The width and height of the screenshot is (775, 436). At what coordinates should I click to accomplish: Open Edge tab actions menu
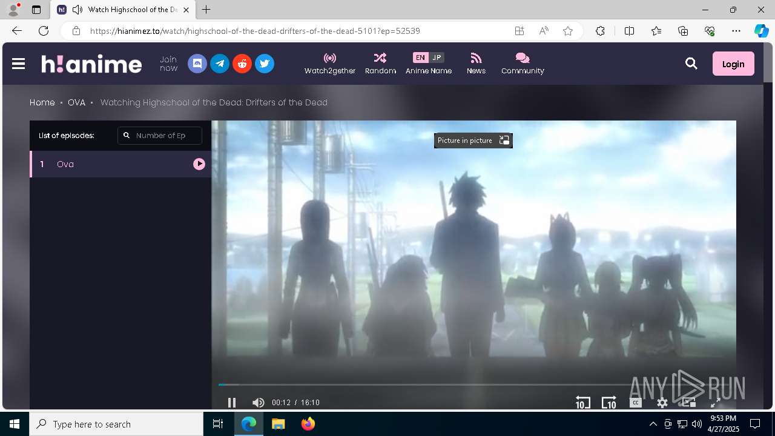[36, 10]
